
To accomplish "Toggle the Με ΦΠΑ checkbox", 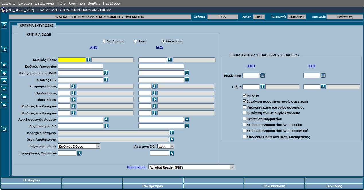I will click(244, 95).
